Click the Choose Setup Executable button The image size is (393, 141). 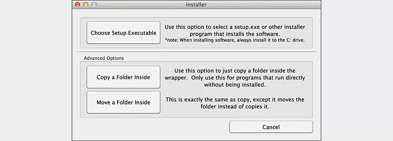coord(123,33)
